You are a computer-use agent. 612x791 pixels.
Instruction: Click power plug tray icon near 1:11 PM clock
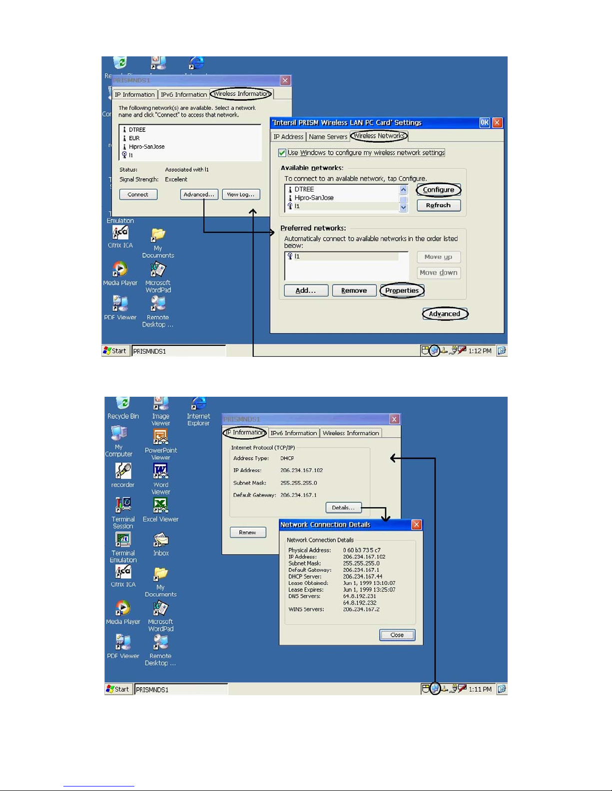click(x=454, y=689)
